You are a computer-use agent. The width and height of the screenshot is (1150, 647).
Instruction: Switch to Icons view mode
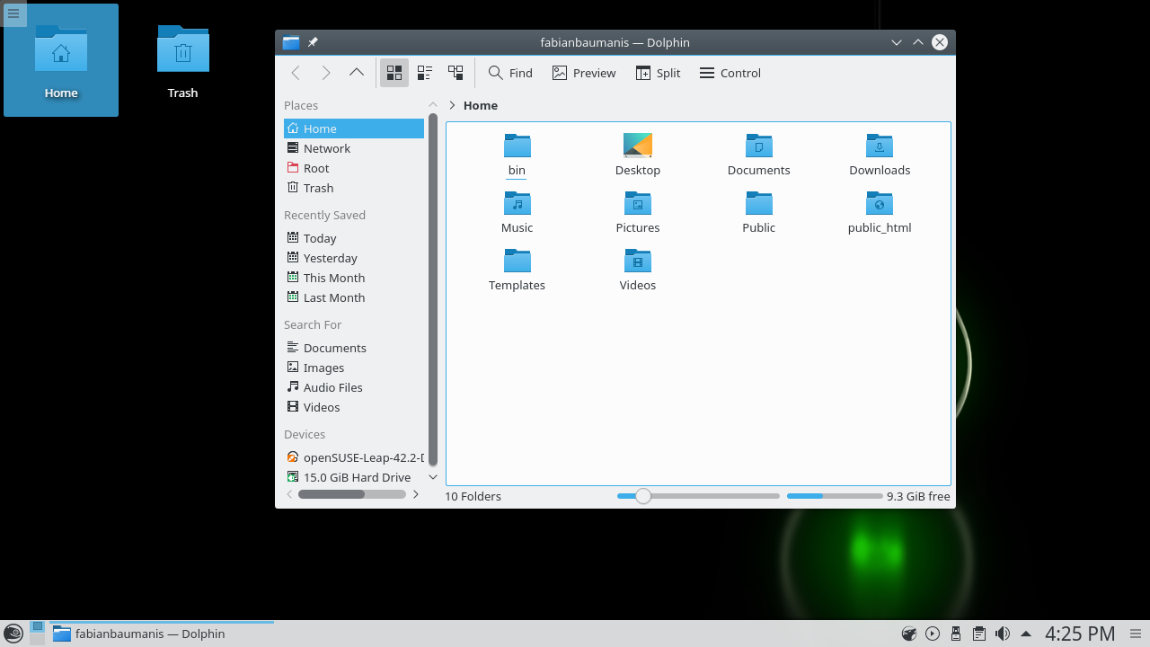[x=394, y=73]
